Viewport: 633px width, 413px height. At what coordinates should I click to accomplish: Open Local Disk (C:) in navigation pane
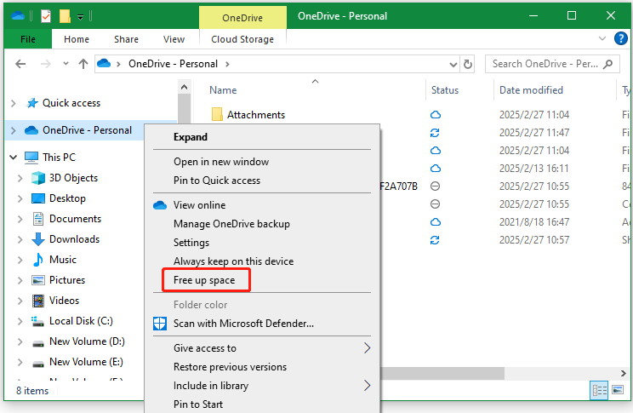pyautogui.click(x=81, y=321)
